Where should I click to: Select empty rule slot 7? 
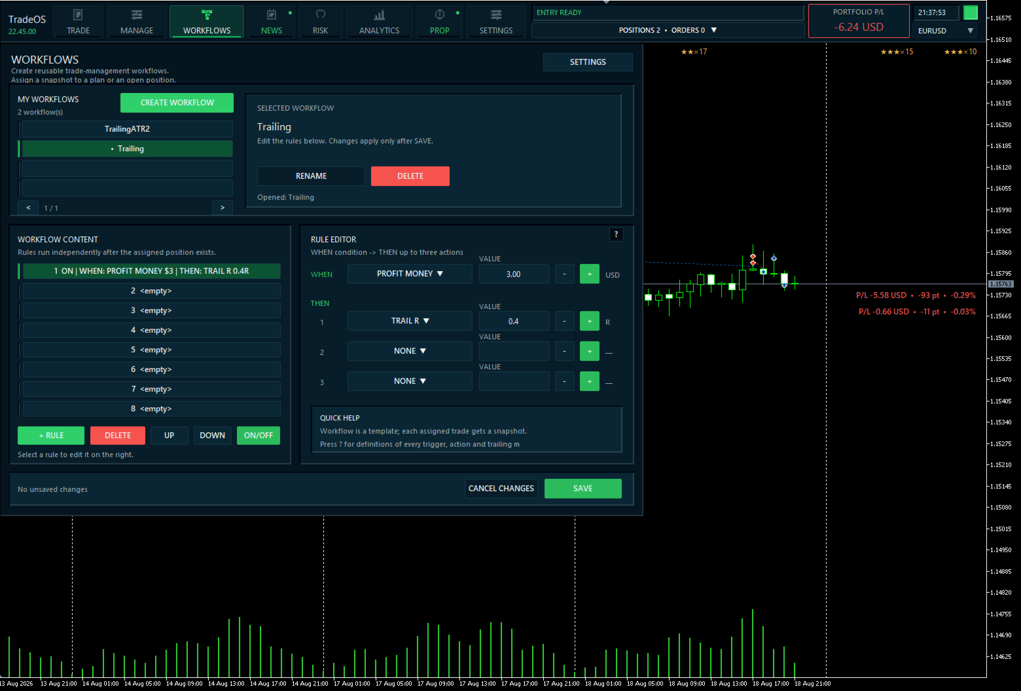coord(151,389)
